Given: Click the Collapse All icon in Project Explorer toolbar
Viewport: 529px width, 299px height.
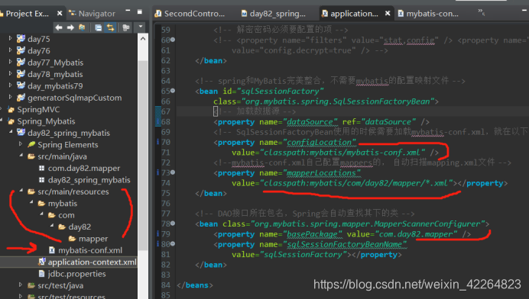Looking at the screenshot, I should tap(98, 27).
